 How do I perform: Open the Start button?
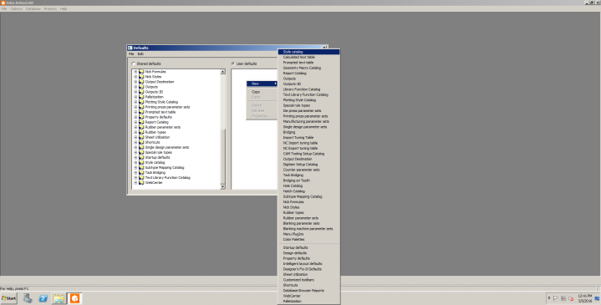pyautogui.click(x=9, y=298)
